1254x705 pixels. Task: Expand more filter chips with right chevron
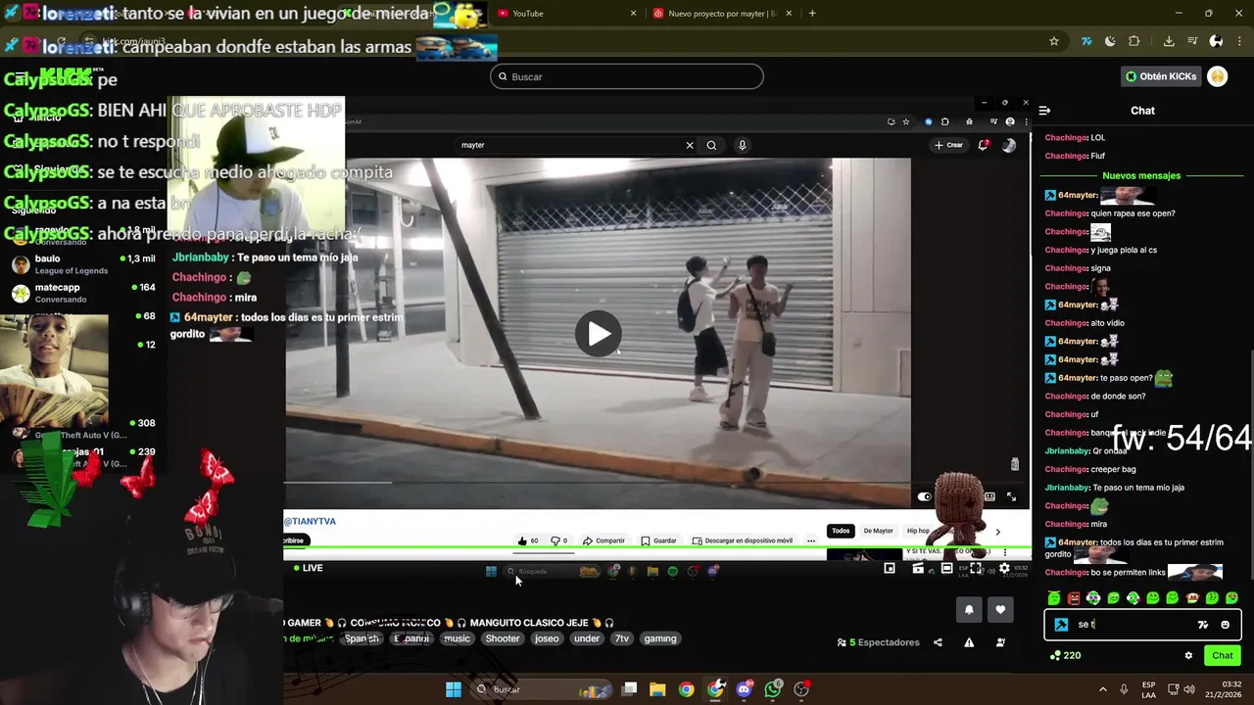997,532
